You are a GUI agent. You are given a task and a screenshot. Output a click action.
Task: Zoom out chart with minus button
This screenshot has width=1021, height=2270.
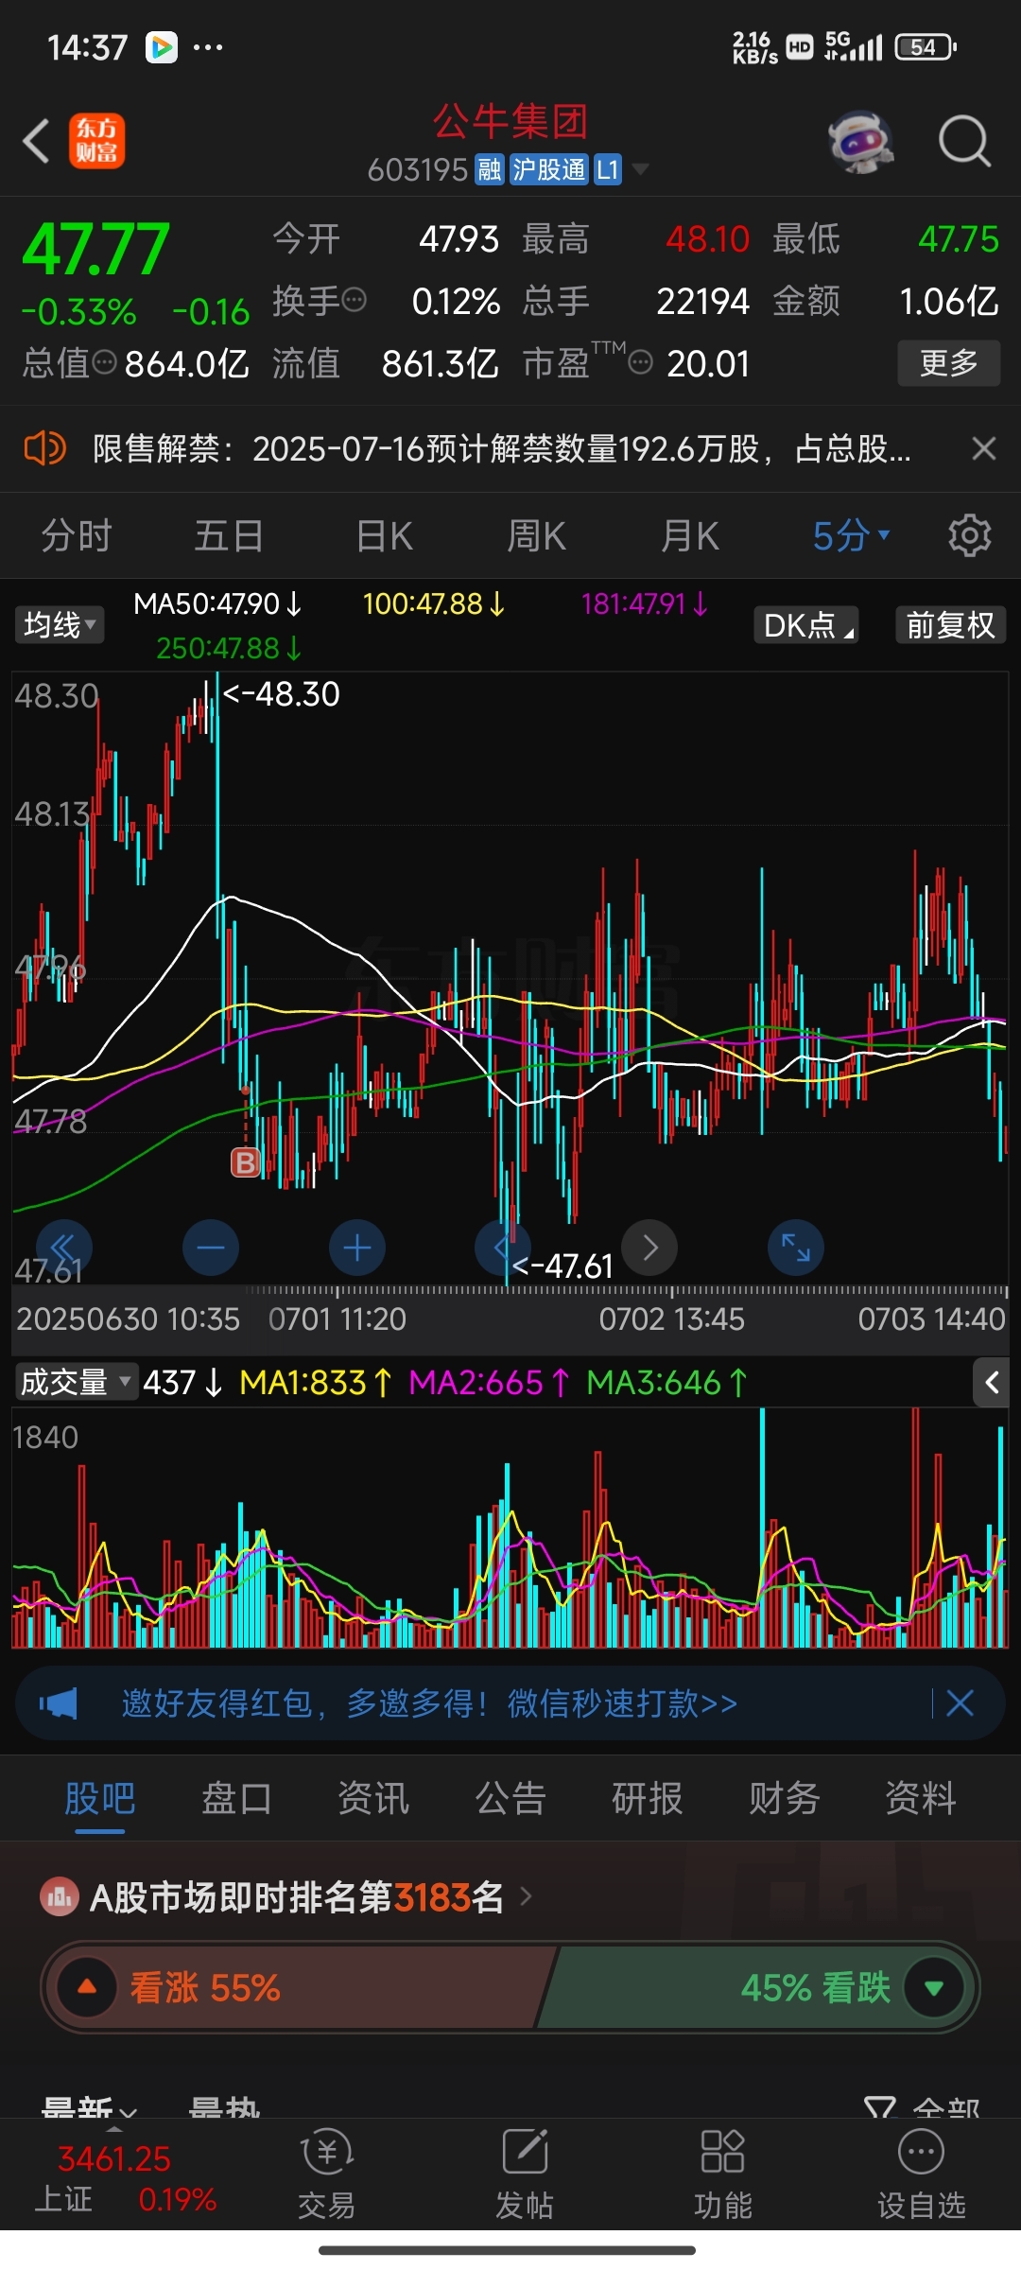[x=210, y=1248]
